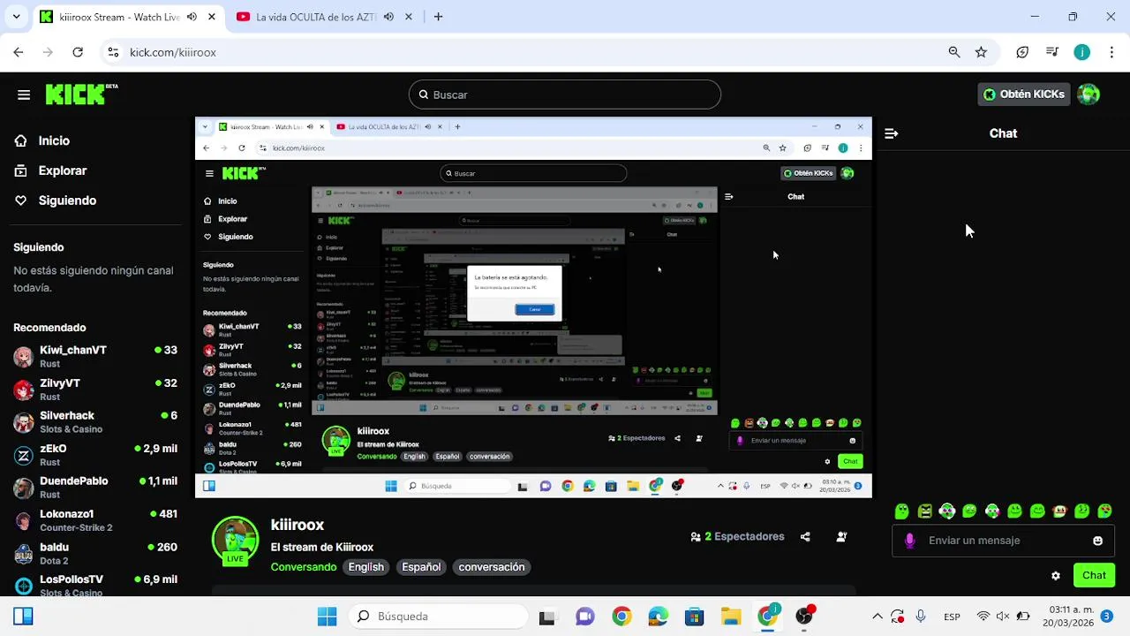The width and height of the screenshot is (1130, 636).
Task: Open the emoji picker smiley icon
Action: coord(1097,541)
